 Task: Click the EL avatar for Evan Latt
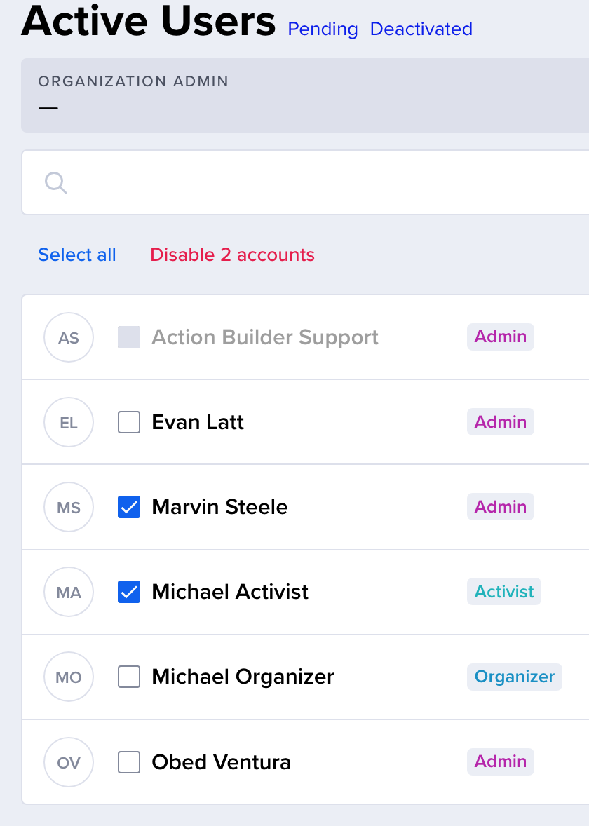pos(69,423)
